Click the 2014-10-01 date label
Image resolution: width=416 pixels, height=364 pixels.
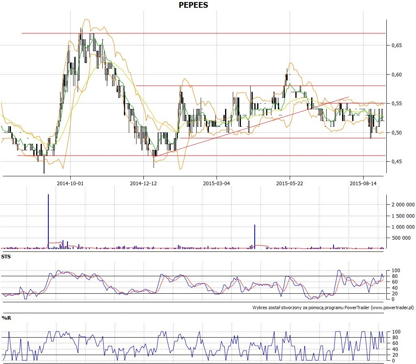(x=70, y=183)
